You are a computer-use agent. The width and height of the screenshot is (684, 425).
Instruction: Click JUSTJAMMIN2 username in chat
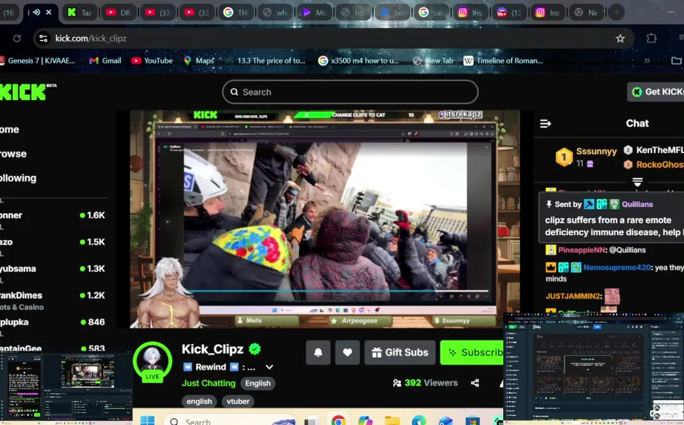pos(573,296)
